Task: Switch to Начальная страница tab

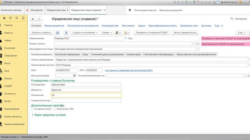Action: point(11,10)
